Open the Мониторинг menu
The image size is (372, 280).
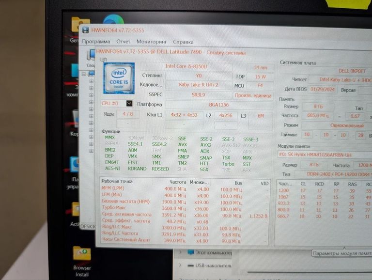point(151,42)
